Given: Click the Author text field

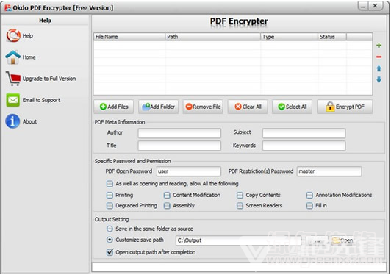Looking at the screenshot, I should [x=179, y=133].
